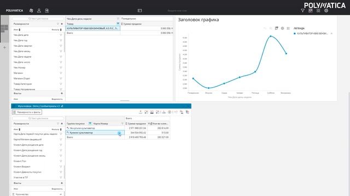Image resolution: width=350 pixels, height=196 pixels.
Task: Select the layer thumbnail in the left sidebar
Action: pos(4,29)
